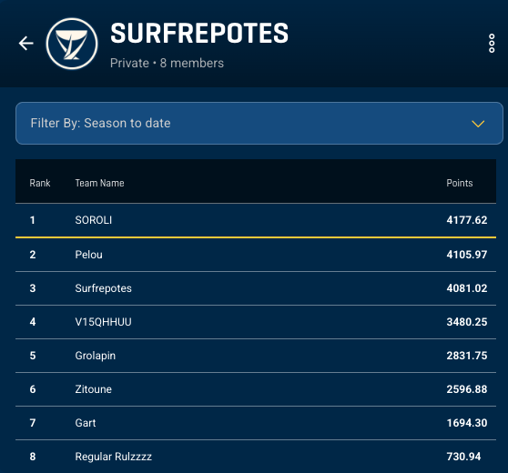
Task: Click the 730.94 points score
Action: pos(463,457)
